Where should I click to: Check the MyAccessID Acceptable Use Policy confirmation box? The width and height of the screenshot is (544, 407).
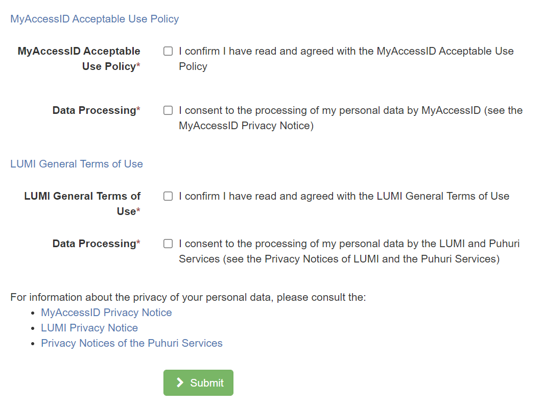(168, 51)
